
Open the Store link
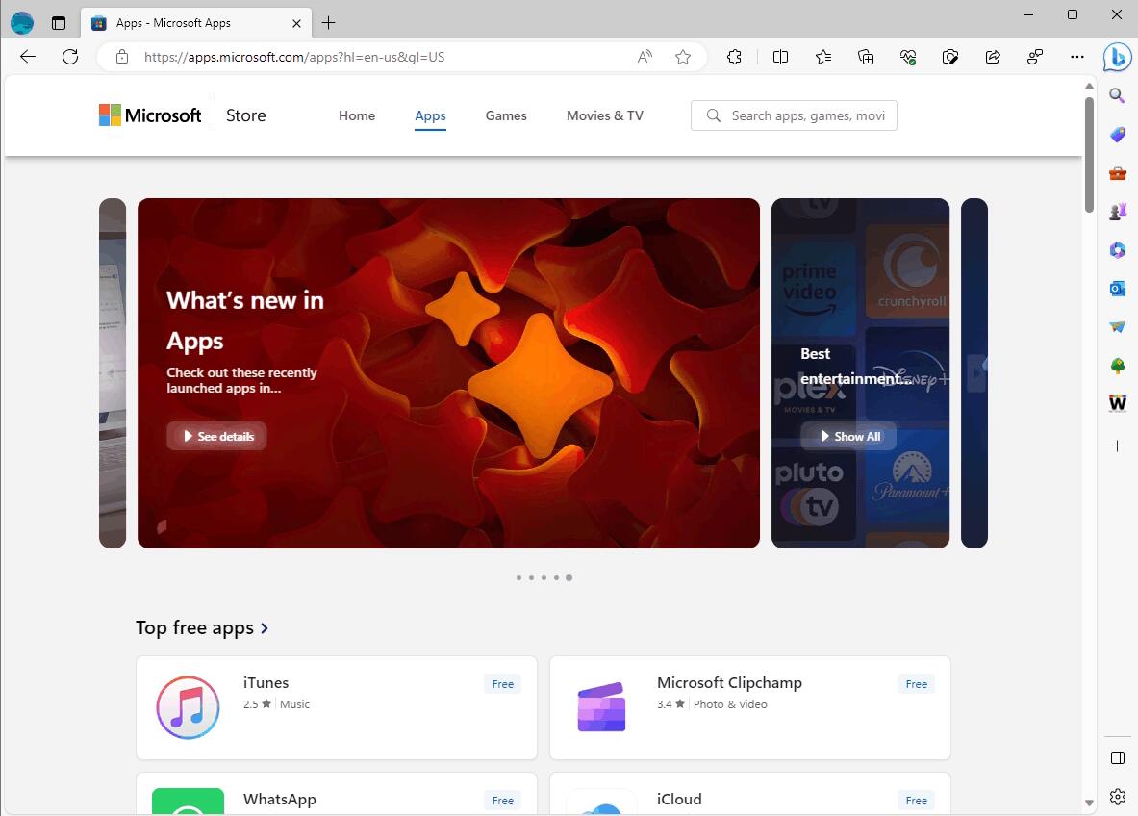click(245, 115)
